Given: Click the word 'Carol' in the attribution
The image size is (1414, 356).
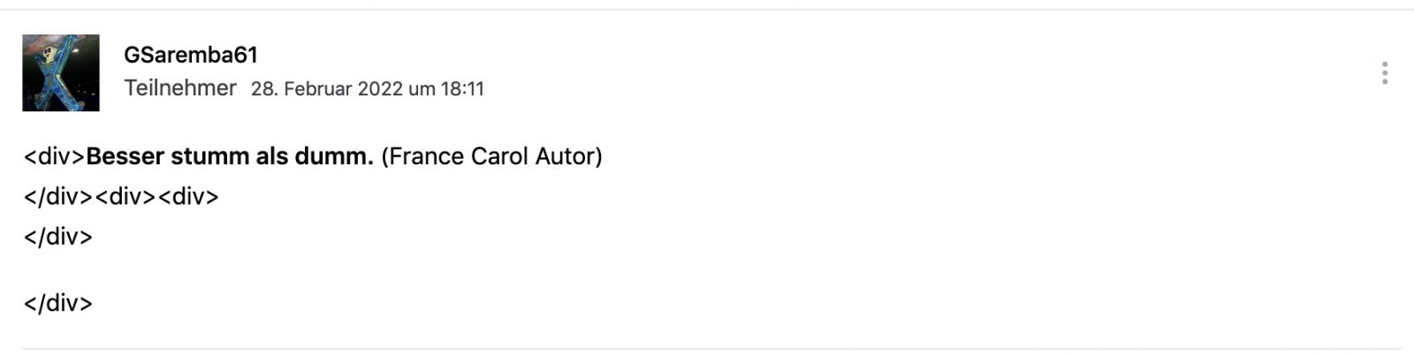Looking at the screenshot, I should coord(499,156).
